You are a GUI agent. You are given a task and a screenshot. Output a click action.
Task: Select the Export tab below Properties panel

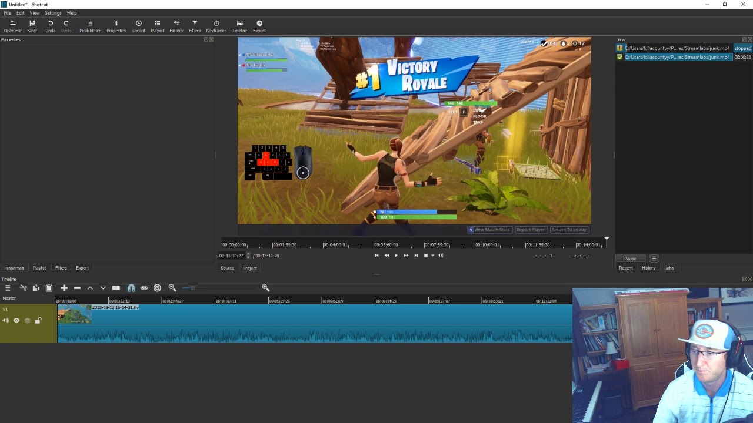(x=82, y=268)
